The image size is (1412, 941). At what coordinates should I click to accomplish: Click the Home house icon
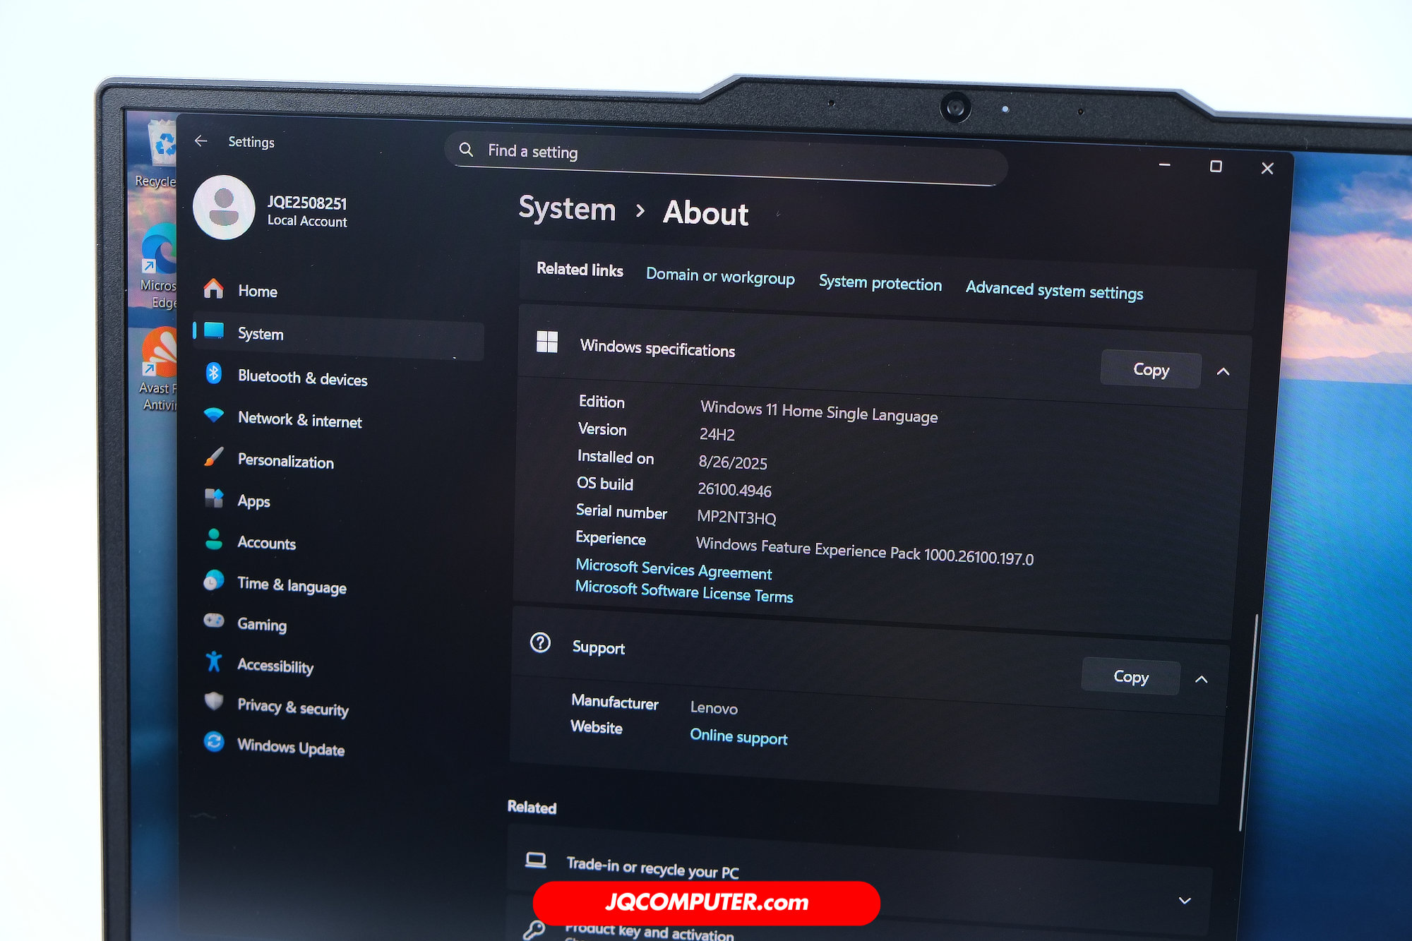pos(213,288)
